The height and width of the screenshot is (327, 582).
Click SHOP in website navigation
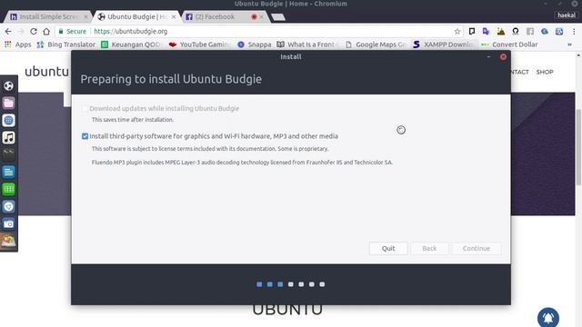(x=545, y=72)
